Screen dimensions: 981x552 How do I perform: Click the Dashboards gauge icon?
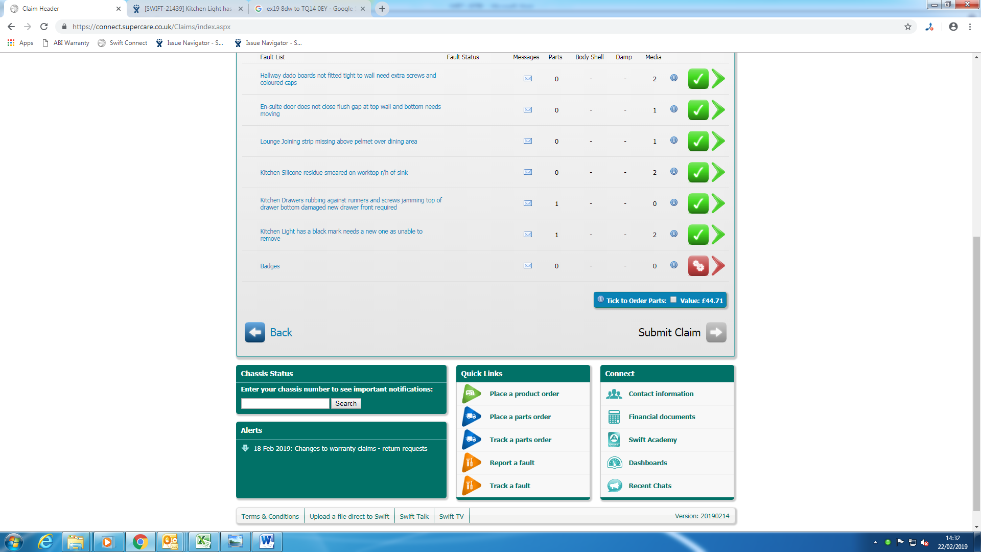click(x=614, y=463)
